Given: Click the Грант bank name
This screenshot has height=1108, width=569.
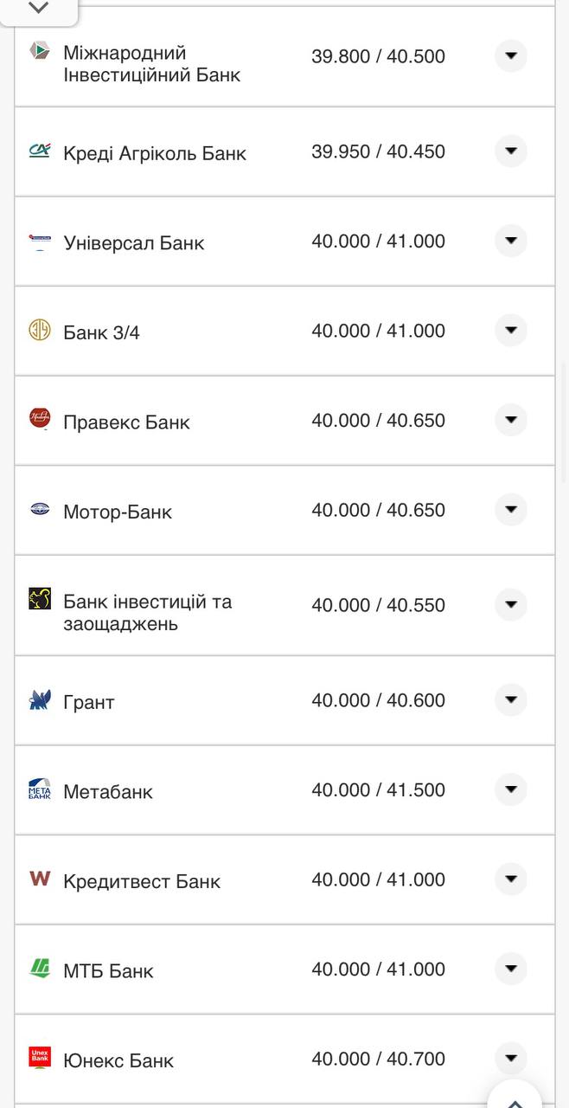Looking at the screenshot, I should [x=88, y=702].
